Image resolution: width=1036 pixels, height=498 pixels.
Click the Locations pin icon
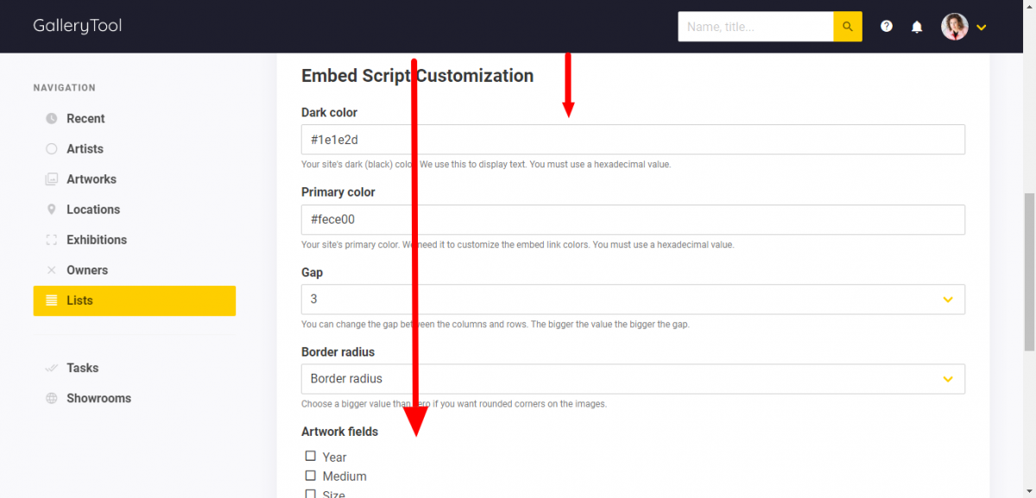pyautogui.click(x=51, y=209)
